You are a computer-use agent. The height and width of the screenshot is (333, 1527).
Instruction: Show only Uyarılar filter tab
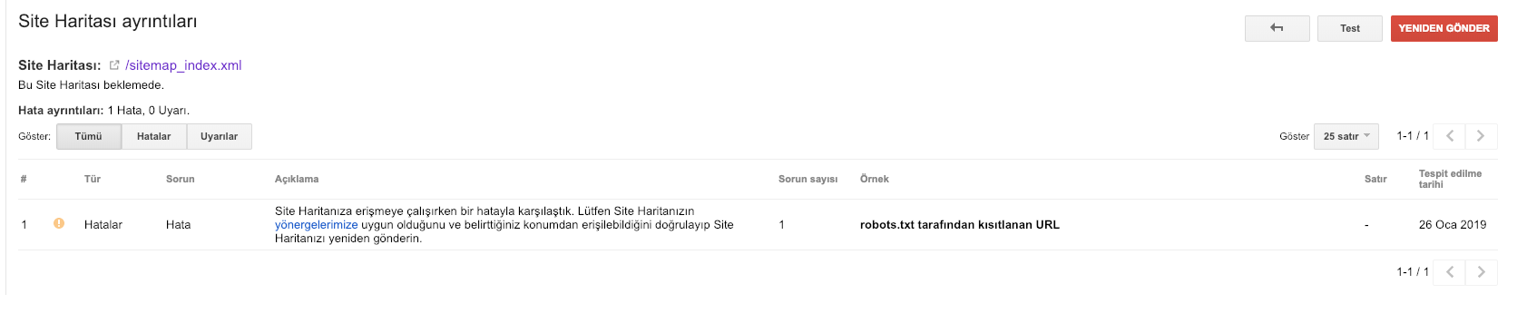pos(220,136)
